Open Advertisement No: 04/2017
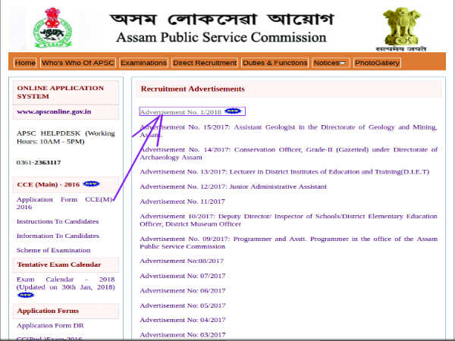The image size is (455, 341). click(183, 320)
